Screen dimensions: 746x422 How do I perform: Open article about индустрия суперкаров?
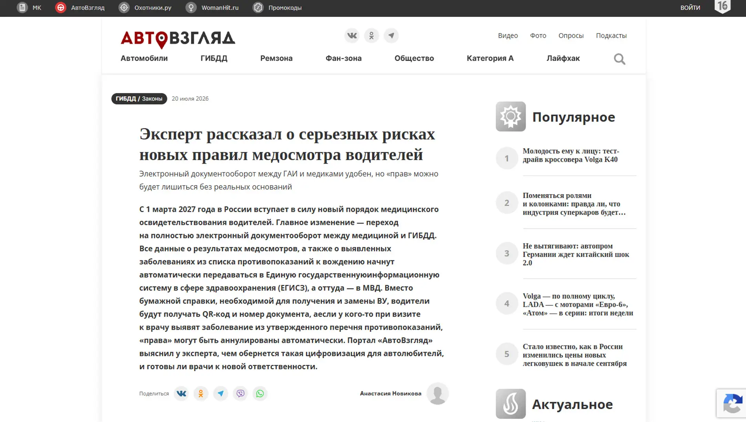(x=574, y=204)
